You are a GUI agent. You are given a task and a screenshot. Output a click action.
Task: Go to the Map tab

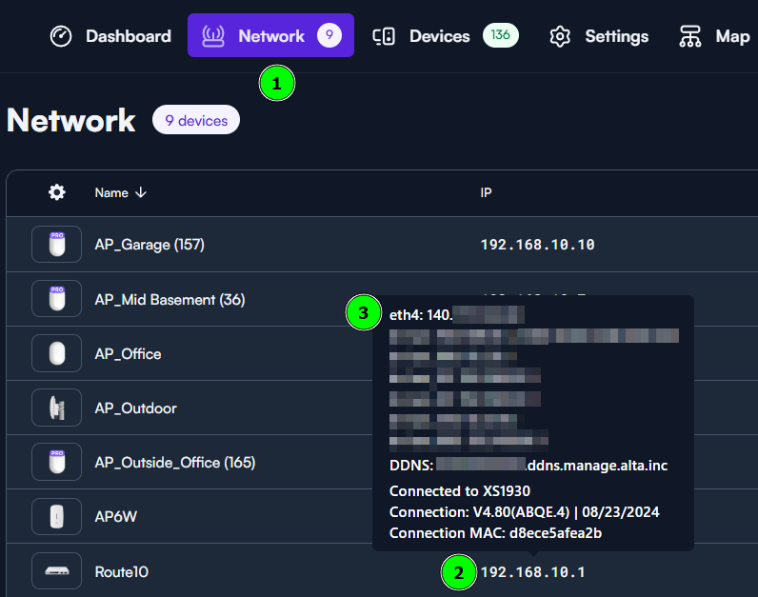714,36
